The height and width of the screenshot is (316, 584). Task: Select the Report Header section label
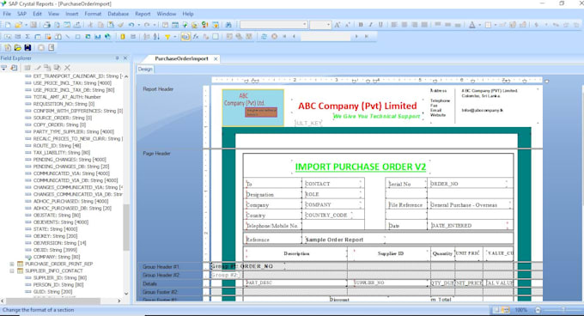tap(158, 89)
